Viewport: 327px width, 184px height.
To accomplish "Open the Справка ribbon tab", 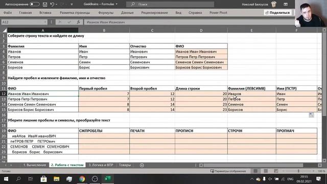I will pos(195,12).
